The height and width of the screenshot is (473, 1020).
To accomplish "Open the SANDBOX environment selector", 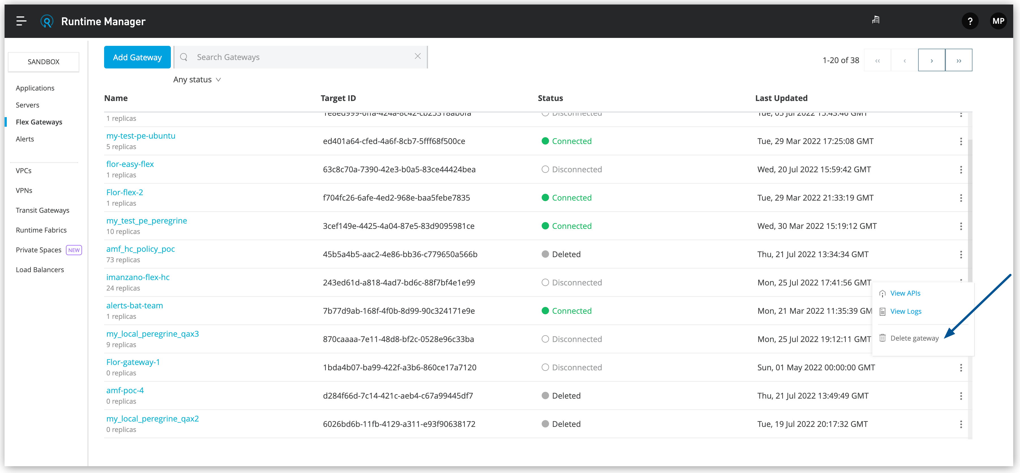I will [x=44, y=62].
